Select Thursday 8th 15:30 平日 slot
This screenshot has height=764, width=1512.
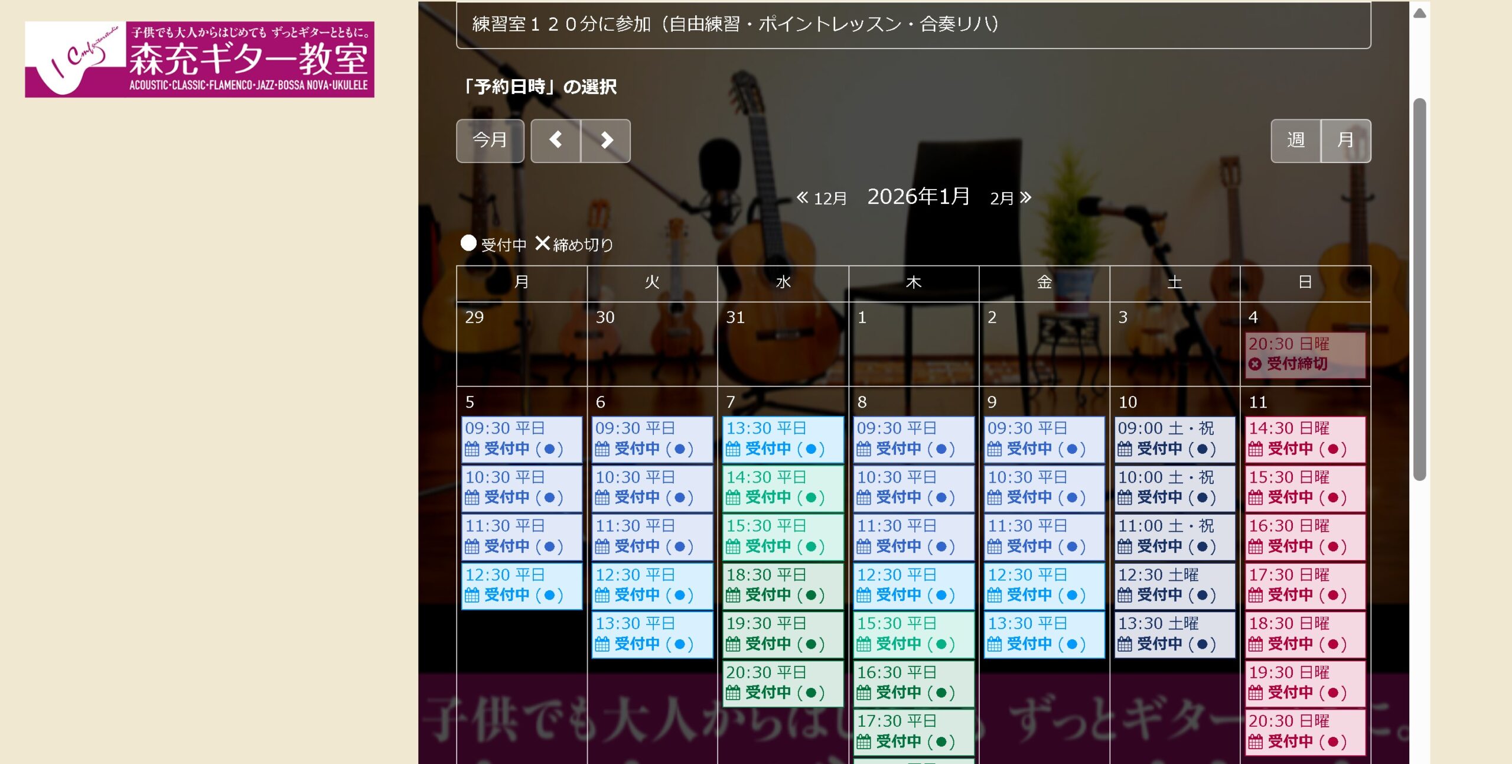913,634
